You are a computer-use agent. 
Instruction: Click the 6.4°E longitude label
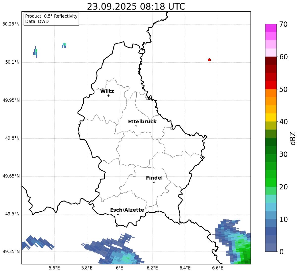click(x=185, y=268)
